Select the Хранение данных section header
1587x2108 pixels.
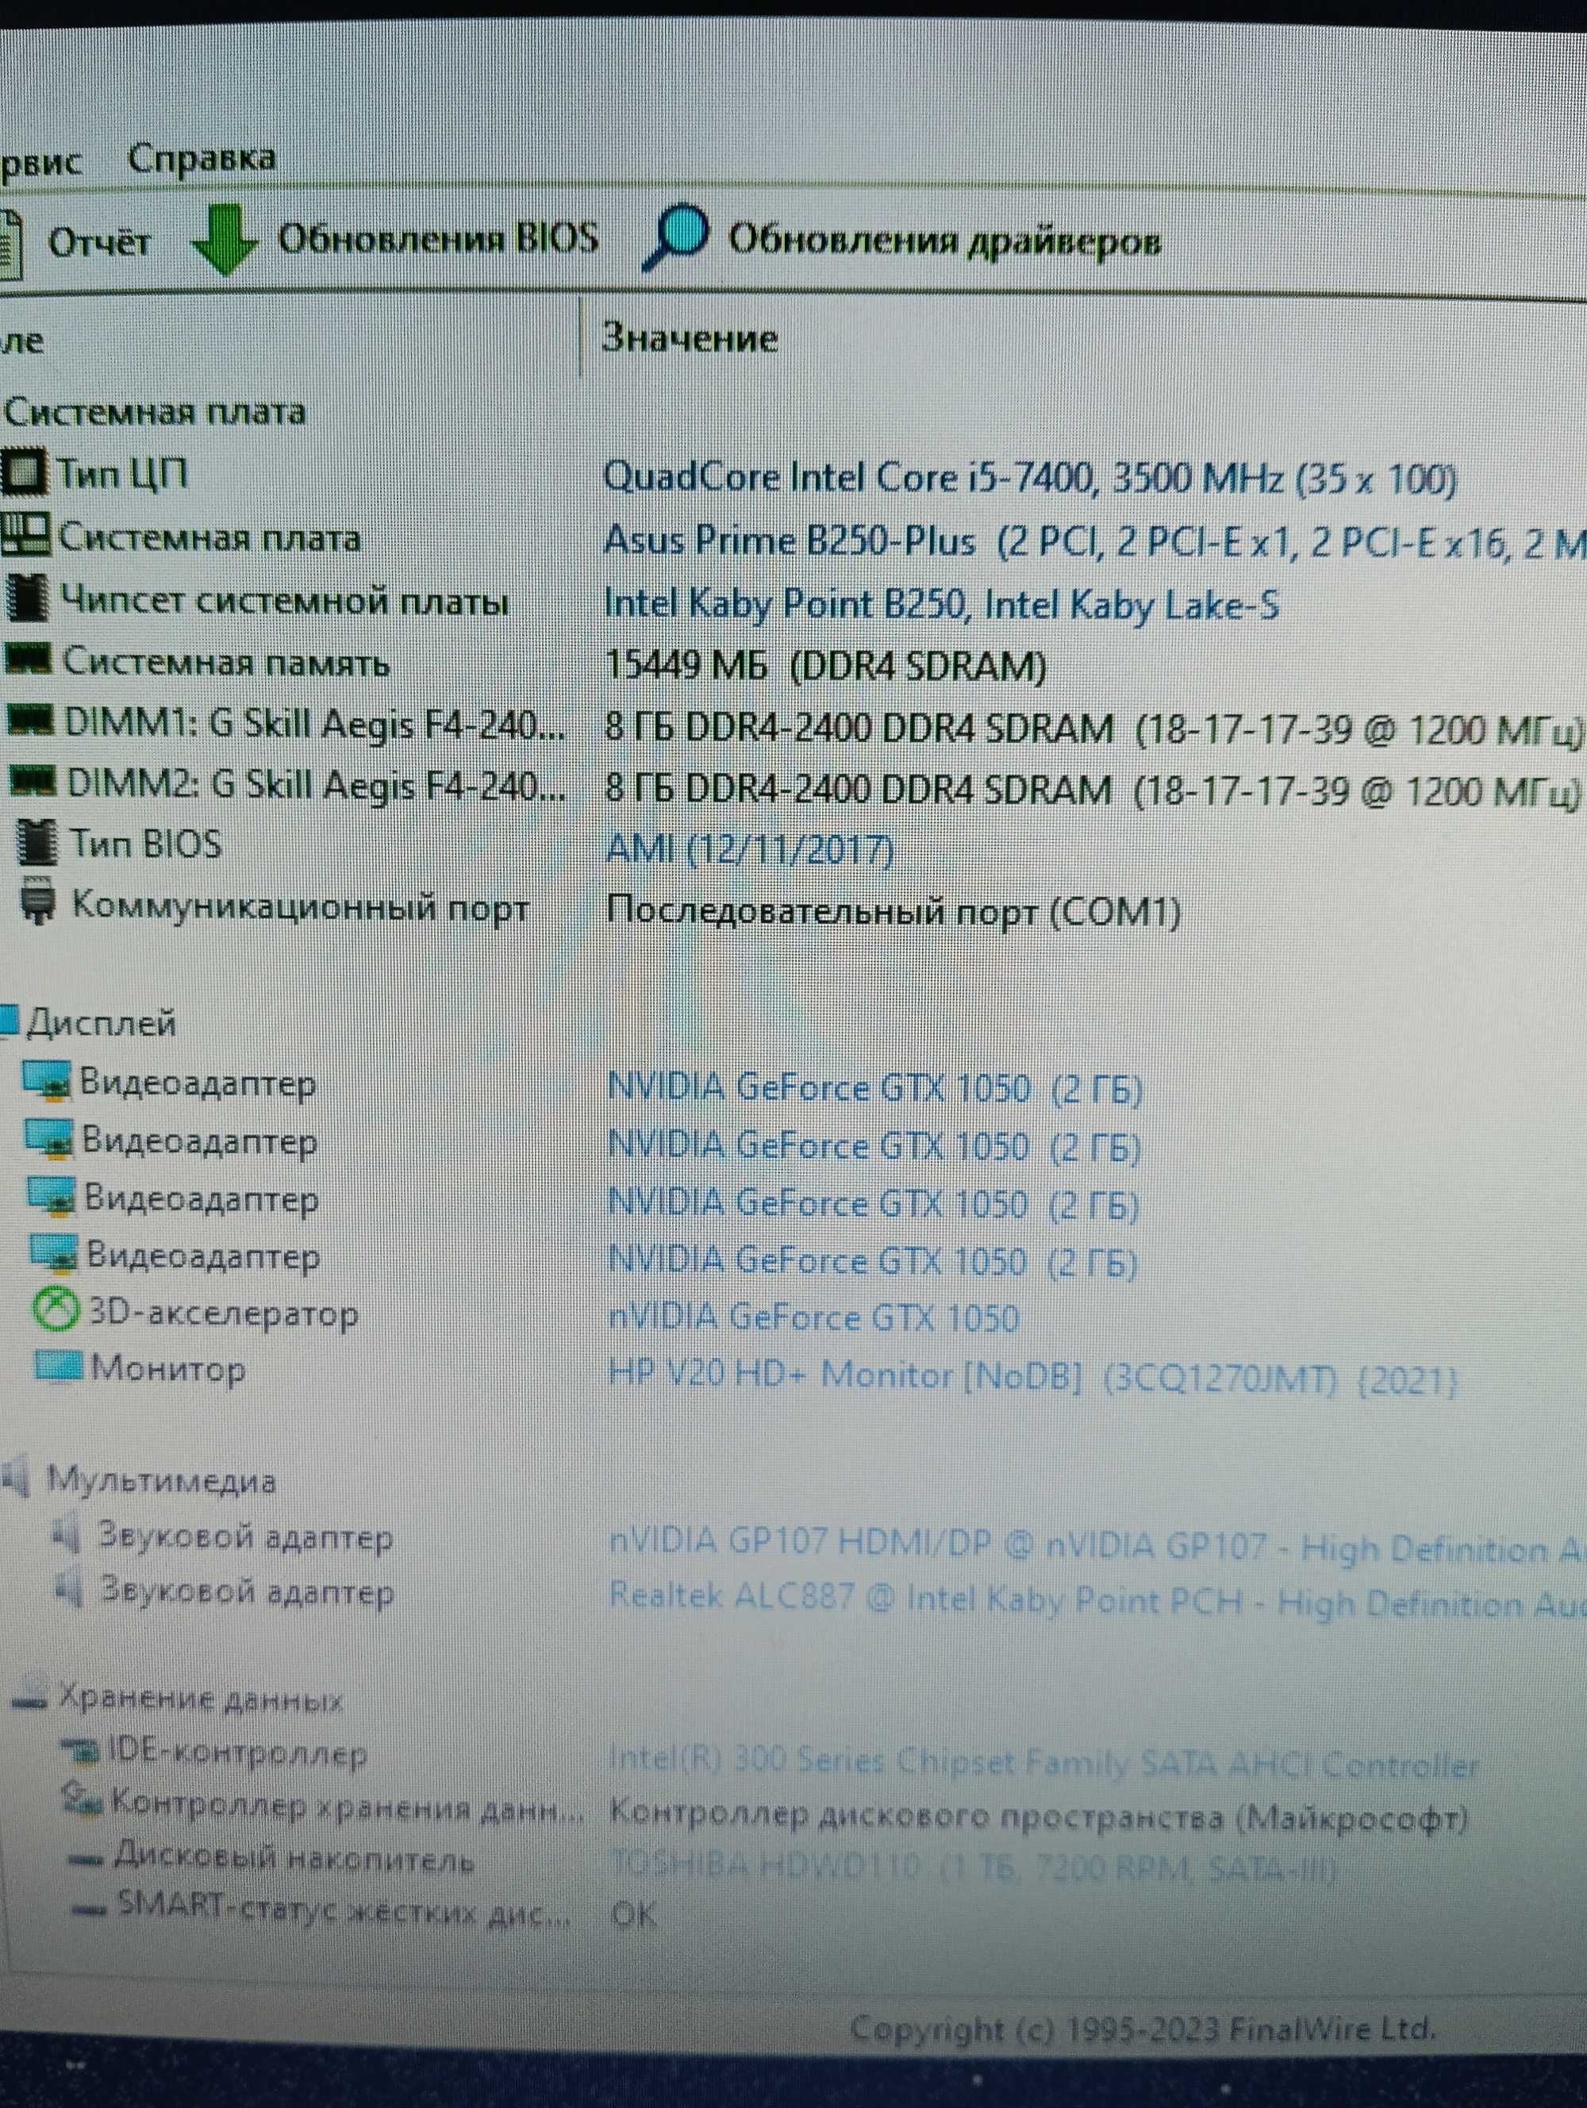201,1698
